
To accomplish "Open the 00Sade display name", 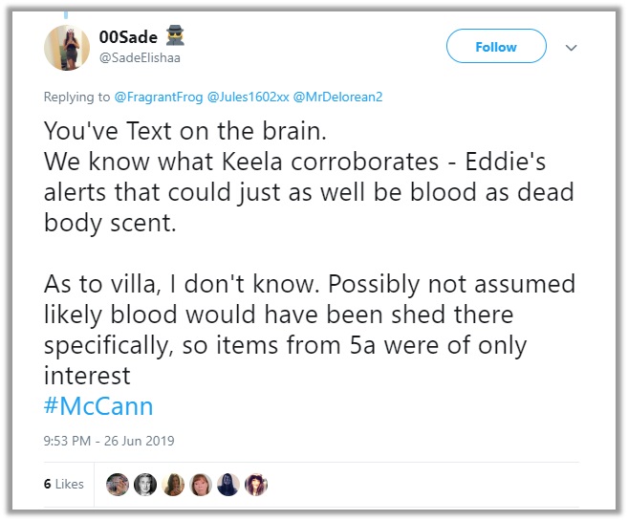I will pos(127,36).
